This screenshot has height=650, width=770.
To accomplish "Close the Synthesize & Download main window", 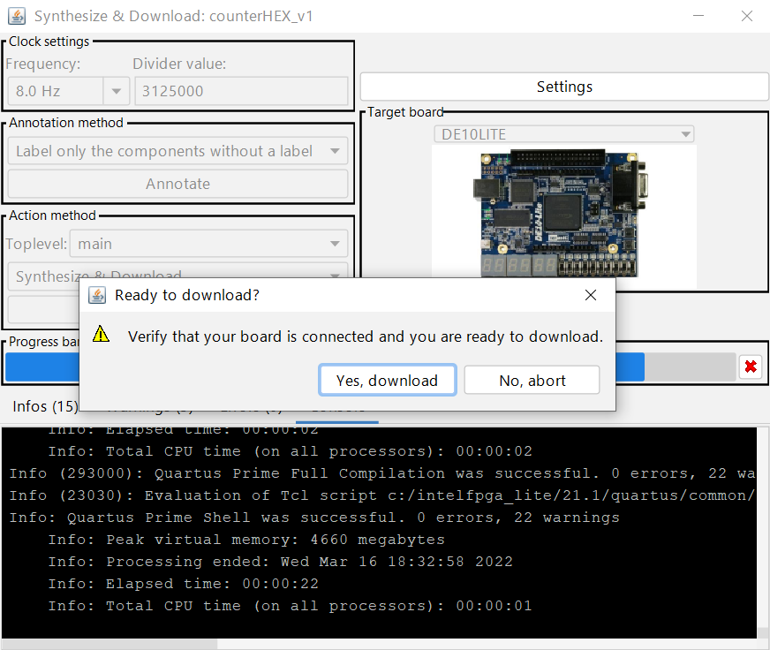I will point(747,16).
